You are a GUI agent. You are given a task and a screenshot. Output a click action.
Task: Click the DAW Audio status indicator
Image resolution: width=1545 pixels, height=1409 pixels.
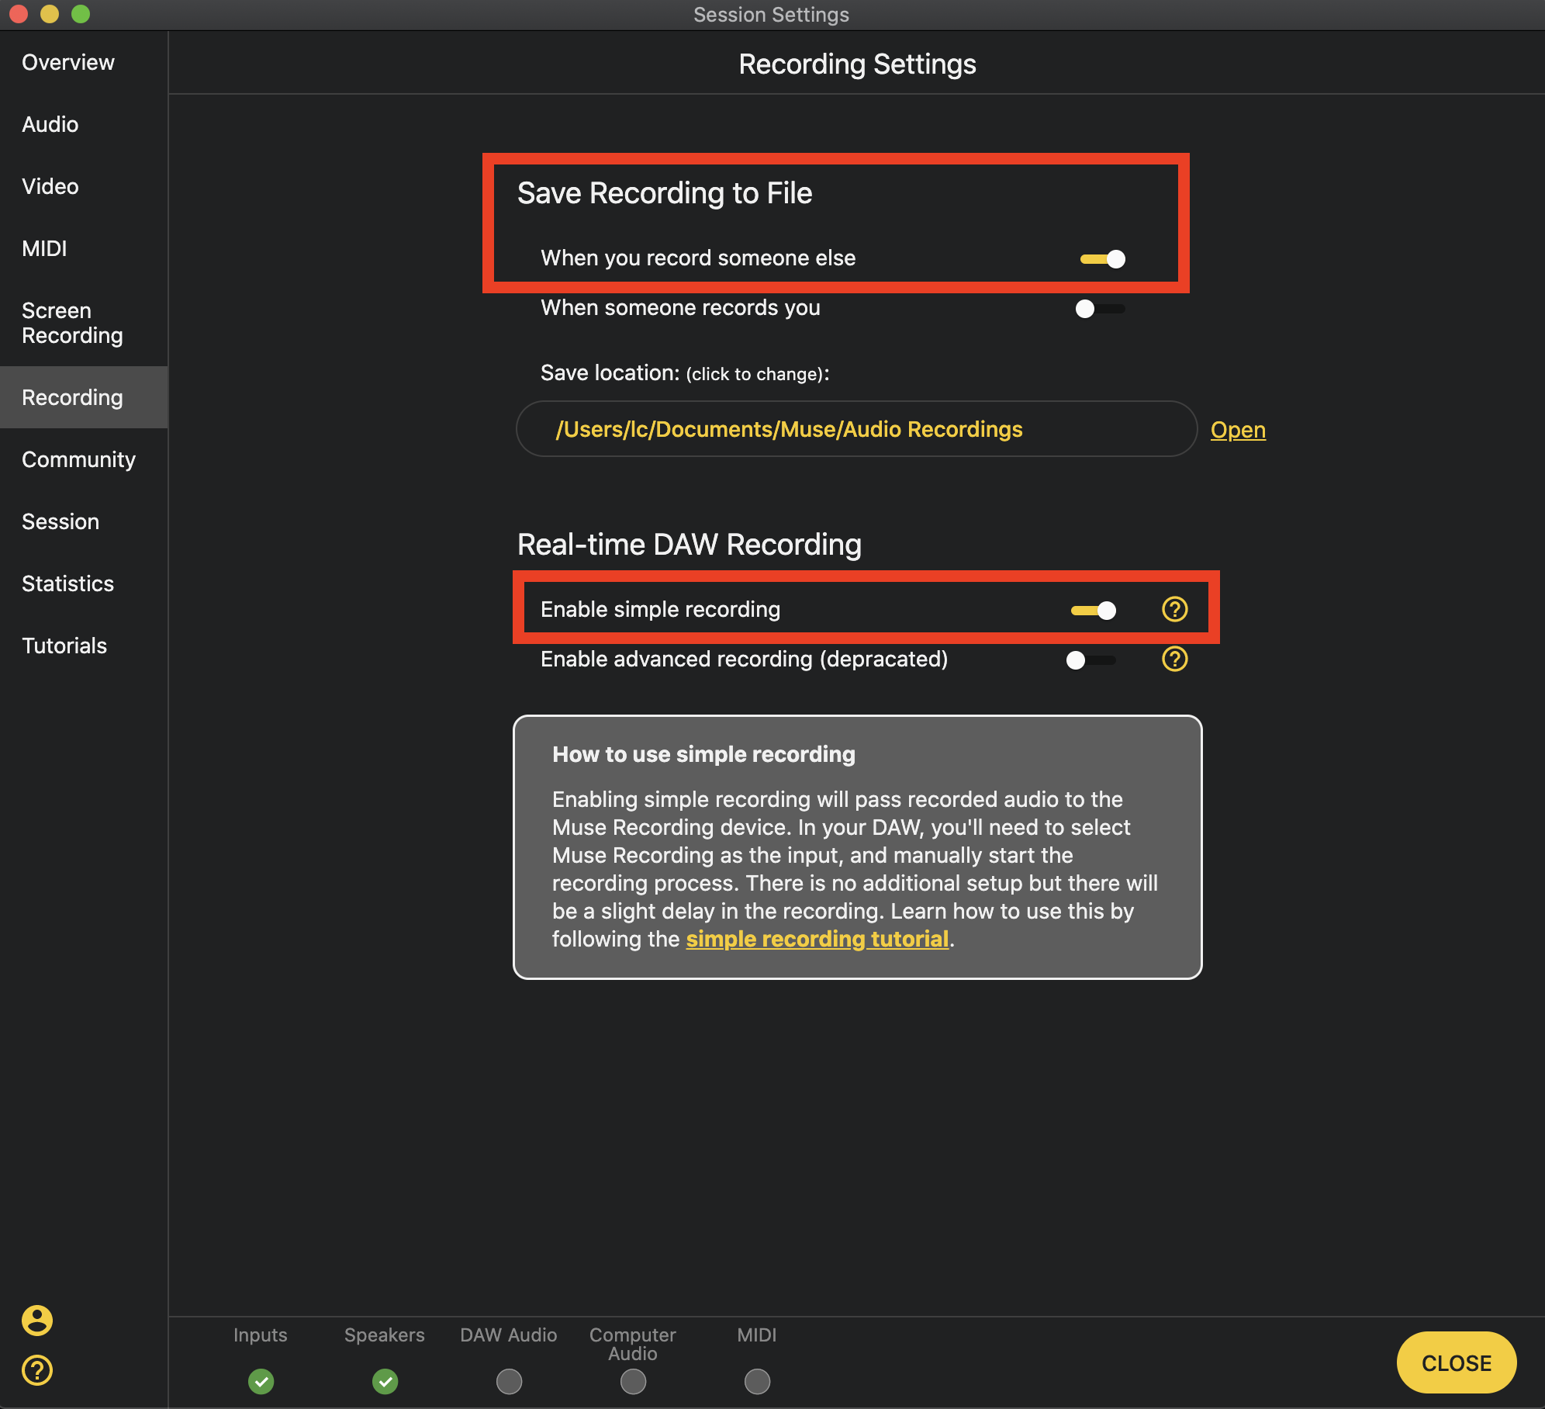click(x=509, y=1381)
